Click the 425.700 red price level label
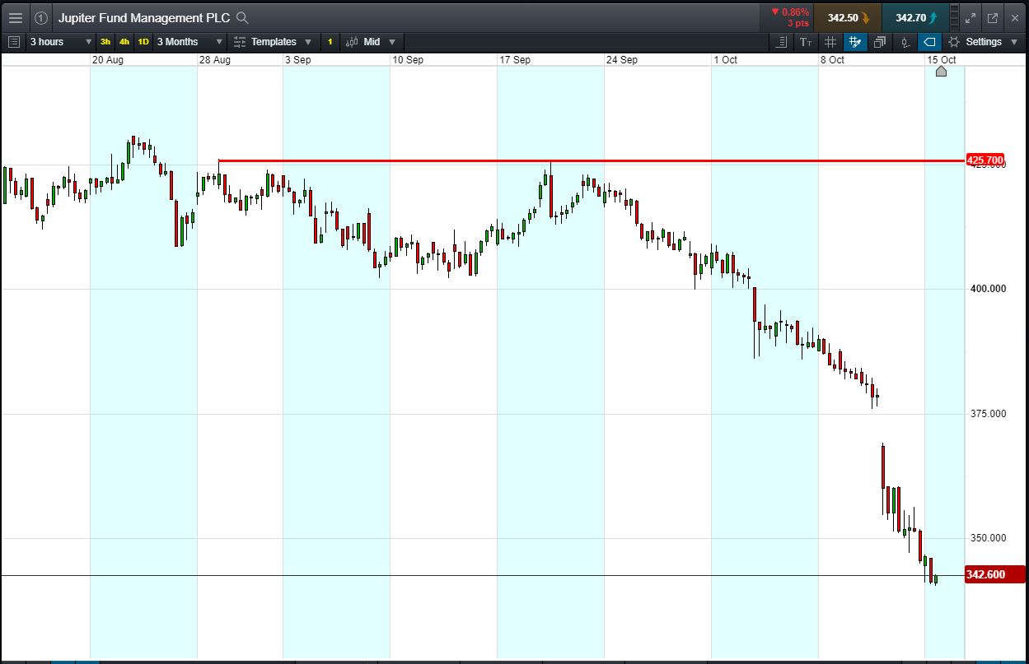1029x664 pixels. click(x=985, y=160)
